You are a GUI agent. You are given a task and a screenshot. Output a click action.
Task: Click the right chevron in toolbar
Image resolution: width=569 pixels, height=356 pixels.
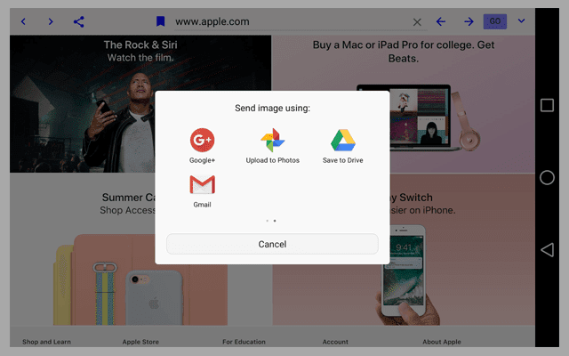click(x=51, y=21)
